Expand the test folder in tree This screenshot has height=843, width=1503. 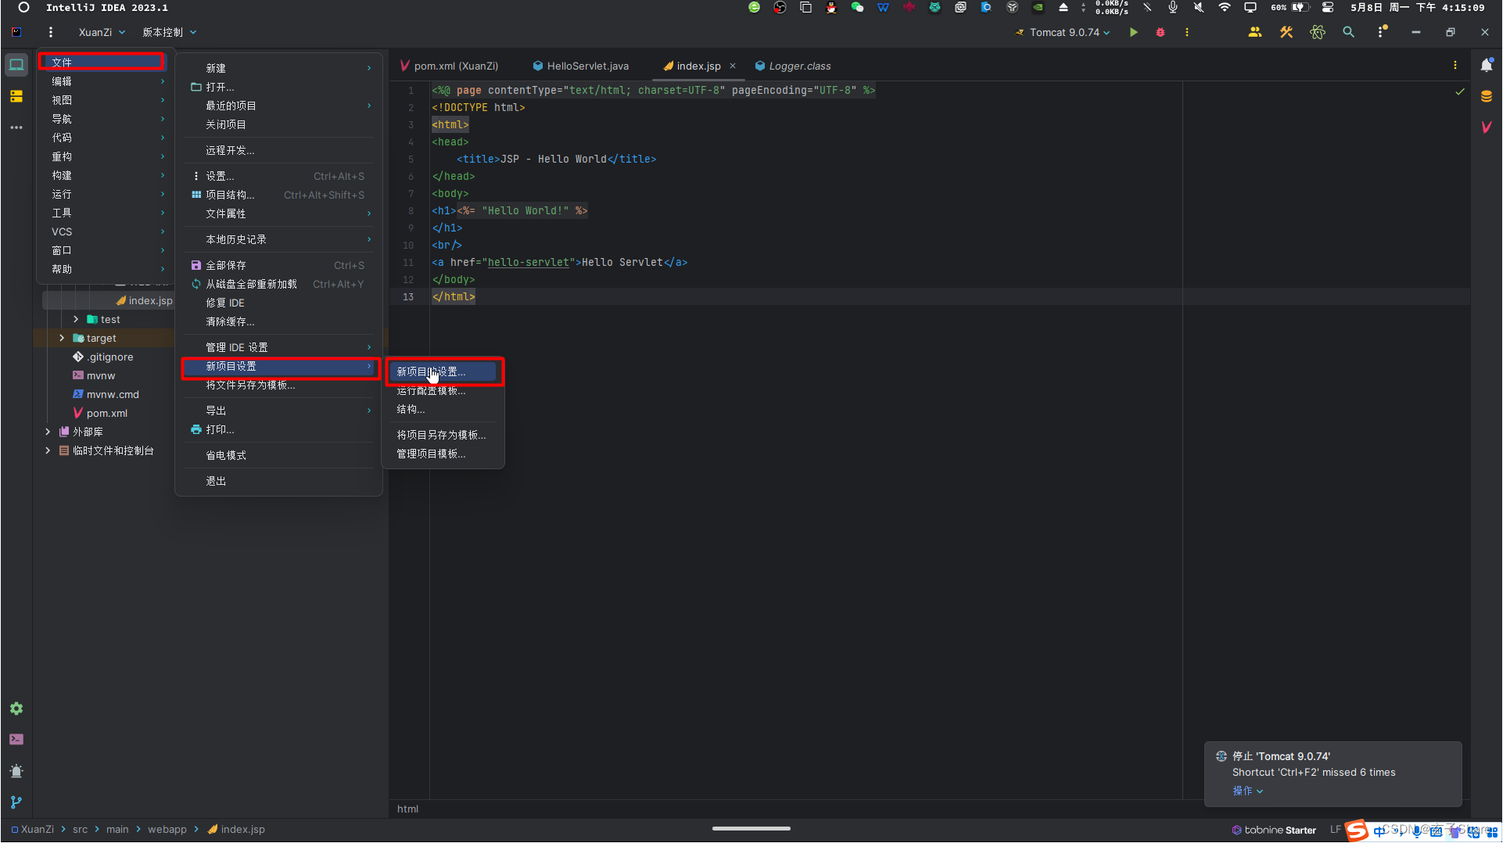click(76, 319)
